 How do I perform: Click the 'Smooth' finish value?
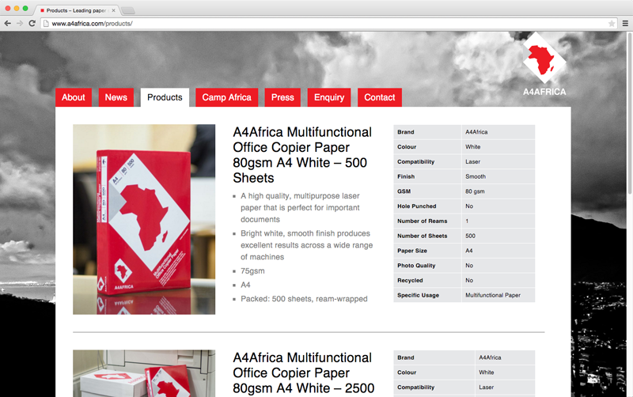tap(476, 176)
